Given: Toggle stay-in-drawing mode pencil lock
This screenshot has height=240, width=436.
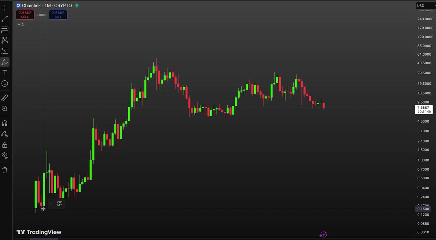Looking at the screenshot, I should [x=5, y=134].
